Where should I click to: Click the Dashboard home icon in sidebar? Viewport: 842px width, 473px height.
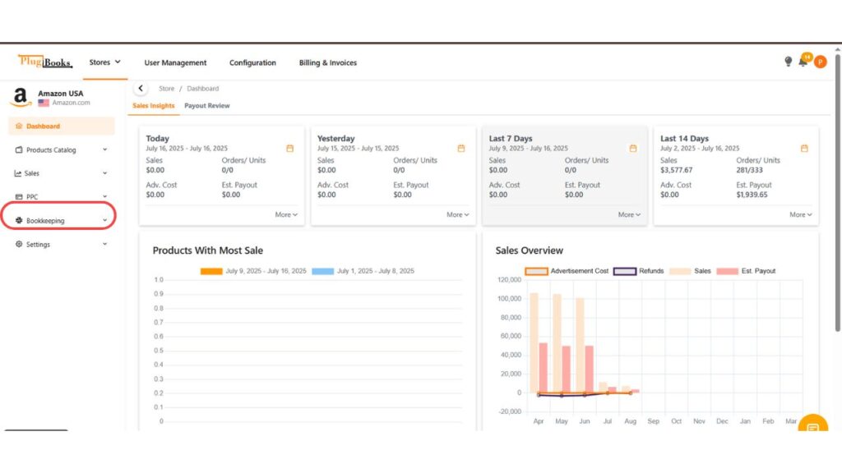[19, 126]
